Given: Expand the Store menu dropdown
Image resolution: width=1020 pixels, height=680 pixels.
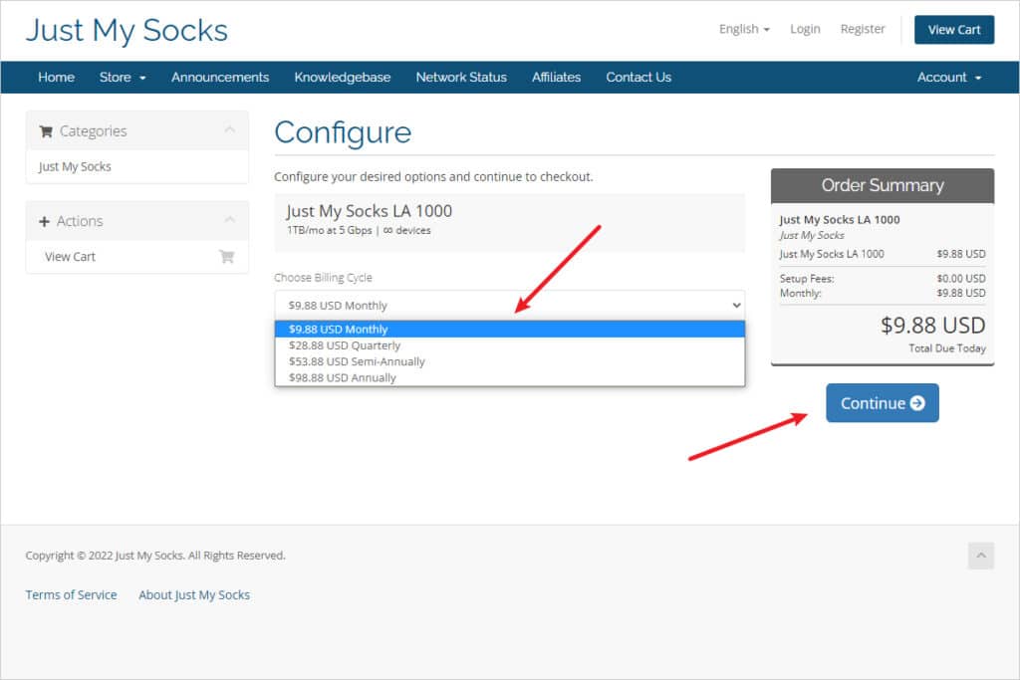Looking at the screenshot, I should pos(123,78).
